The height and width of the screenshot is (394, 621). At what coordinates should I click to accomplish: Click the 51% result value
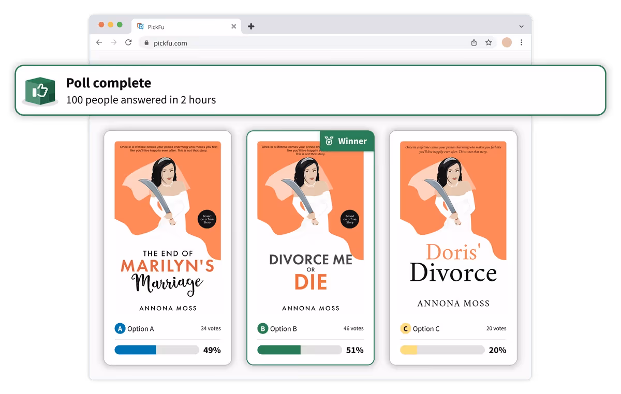point(354,350)
